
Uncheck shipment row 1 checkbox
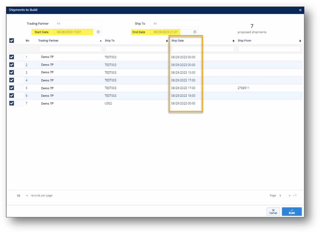12,57
